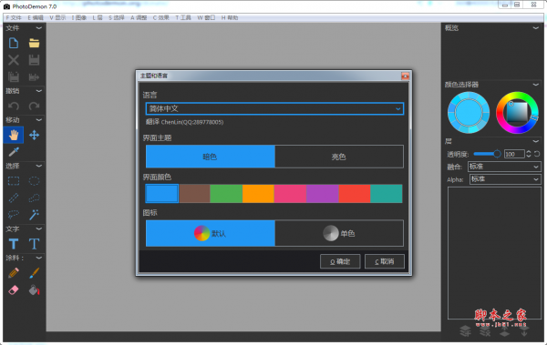547x345 pixels.
Task: Open the V 显示 menu
Action: (x=57, y=18)
